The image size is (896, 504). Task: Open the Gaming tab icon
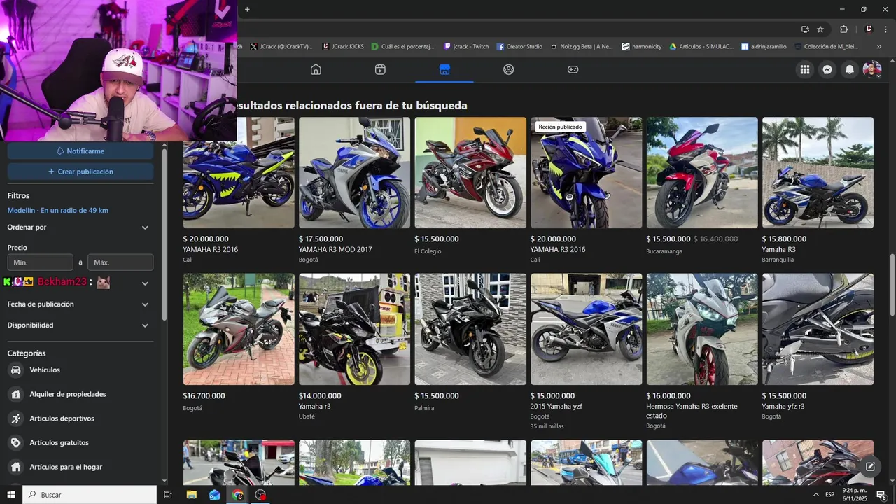(573, 69)
